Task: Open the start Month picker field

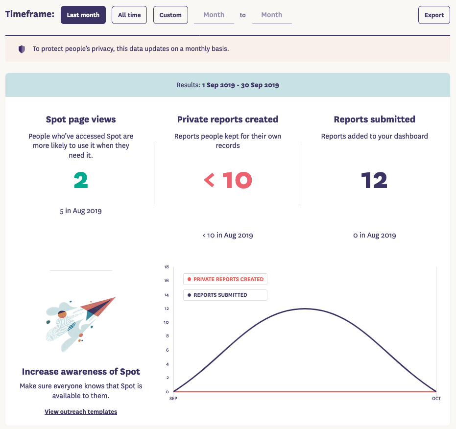Action: (x=214, y=15)
